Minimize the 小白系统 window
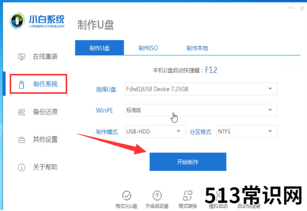This screenshot has width=307, height=211. (291, 8)
